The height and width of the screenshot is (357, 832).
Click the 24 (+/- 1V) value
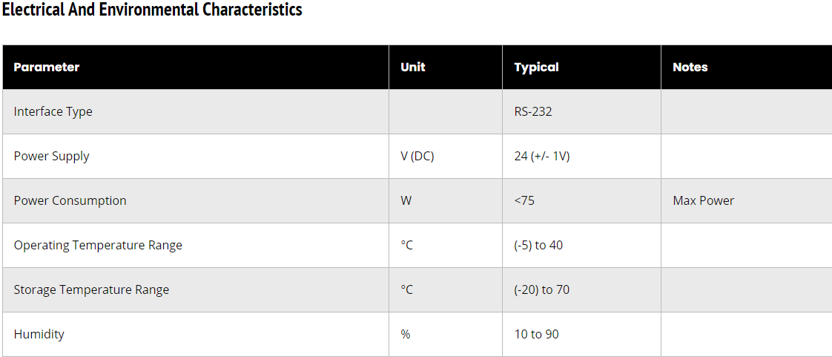pyautogui.click(x=542, y=156)
